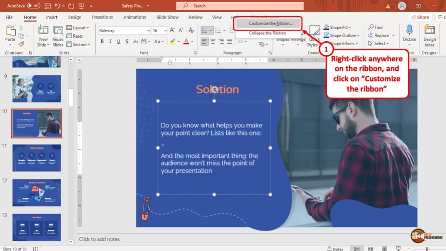Start Dictate microphone
The width and height of the screenshot is (446, 251).
[409, 35]
